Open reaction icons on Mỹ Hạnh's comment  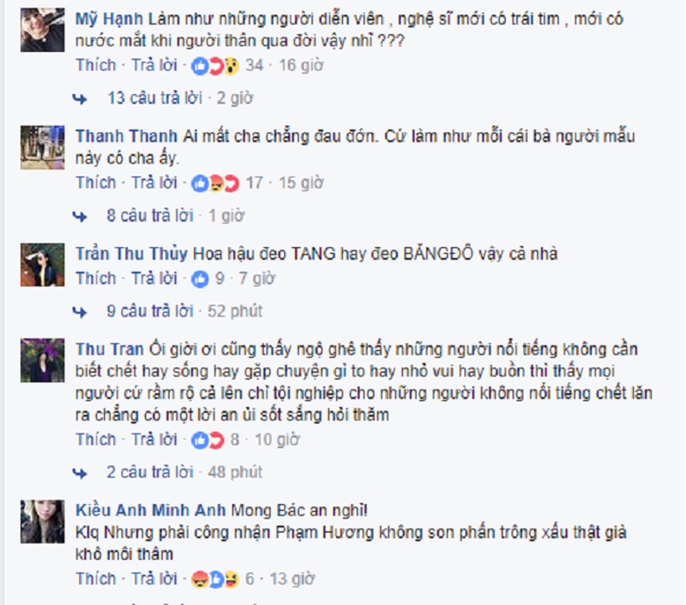(215, 66)
